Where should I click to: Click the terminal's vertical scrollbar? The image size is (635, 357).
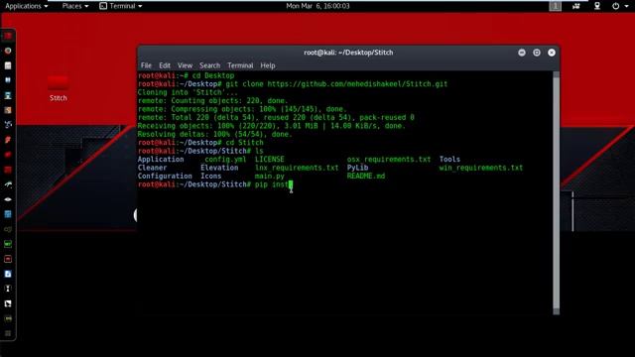tap(557, 192)
